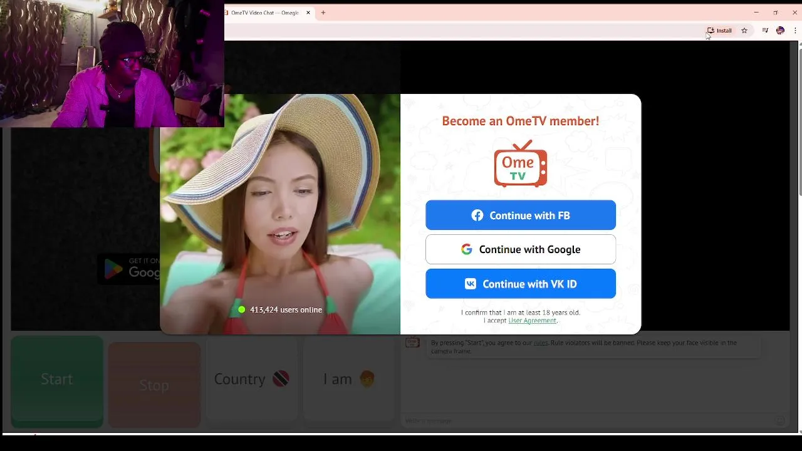
Task: Continue with FB login button
Action: click(521, 215)
